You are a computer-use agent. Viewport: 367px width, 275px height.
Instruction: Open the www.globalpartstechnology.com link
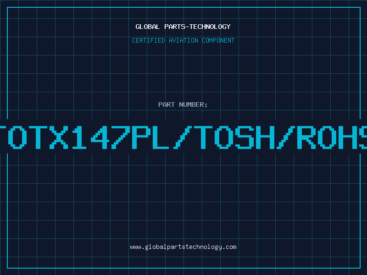(183, 247)
